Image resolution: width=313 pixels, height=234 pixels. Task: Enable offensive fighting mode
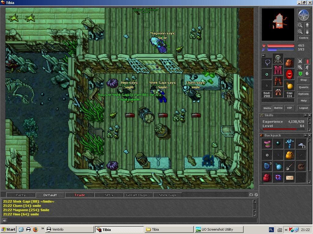[300, 61]
